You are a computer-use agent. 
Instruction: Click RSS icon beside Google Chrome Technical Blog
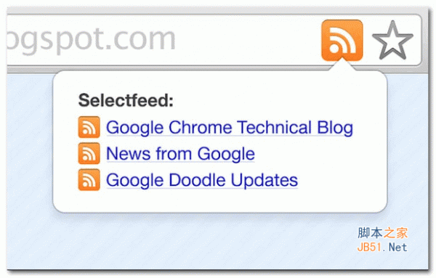click(89, 127)
